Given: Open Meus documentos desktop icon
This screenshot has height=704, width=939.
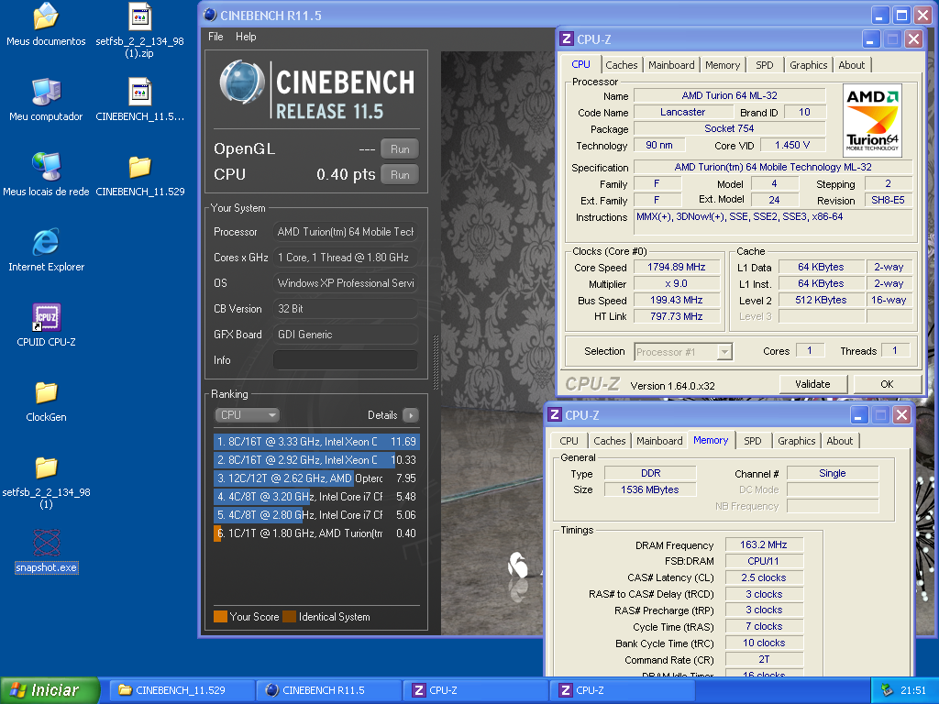Looking at the screenshot, I should click(46, 16).
